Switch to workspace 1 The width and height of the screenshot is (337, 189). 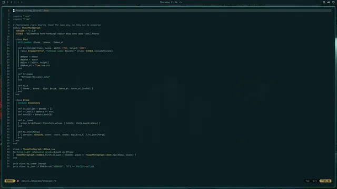pyautogui.click(x=7, y=2)
